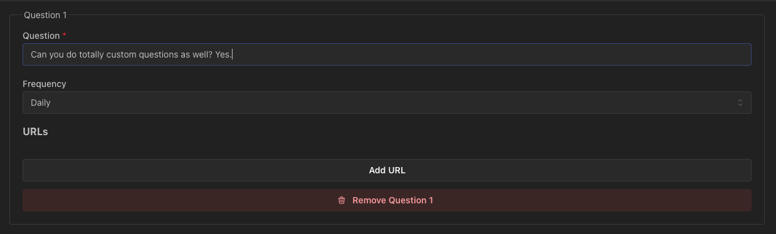This screenshot has width=776, height=234.
Task: Click the word "questions" in the input
Action: pos(159,54)
